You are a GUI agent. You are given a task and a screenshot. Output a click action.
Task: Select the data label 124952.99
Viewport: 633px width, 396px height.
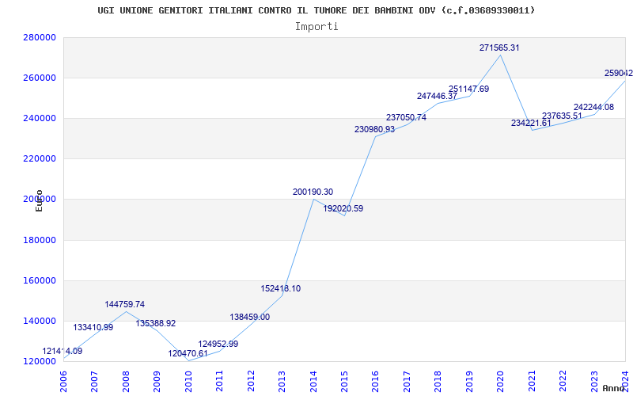(218, 344)
